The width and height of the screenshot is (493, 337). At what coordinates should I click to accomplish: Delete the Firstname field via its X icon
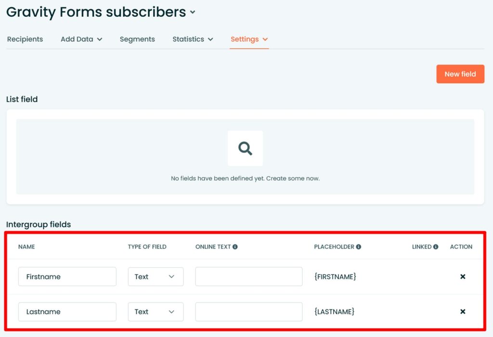[463, 276]
